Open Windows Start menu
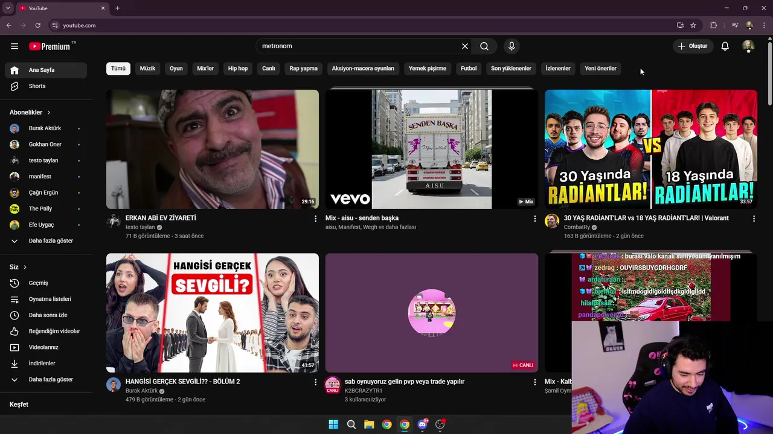This screenshot has width=773, height=434. coord(333,424)
